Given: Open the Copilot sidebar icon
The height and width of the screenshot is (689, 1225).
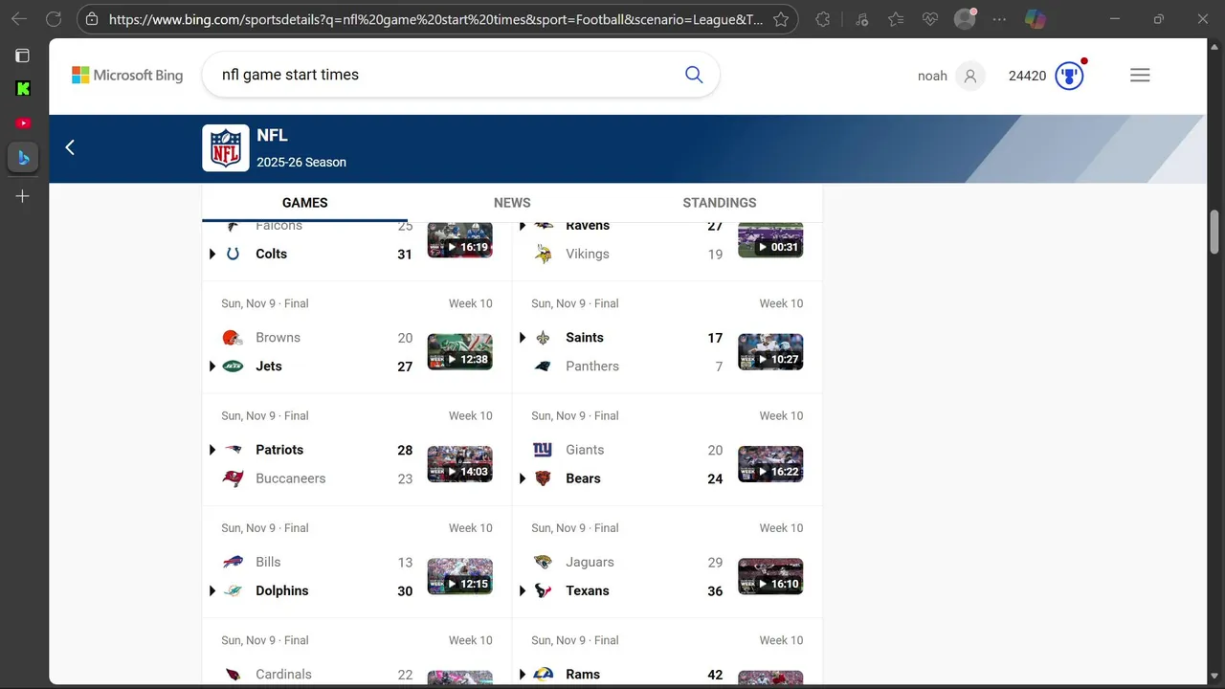Looking at the screenshot, I should pos(1035,19).
